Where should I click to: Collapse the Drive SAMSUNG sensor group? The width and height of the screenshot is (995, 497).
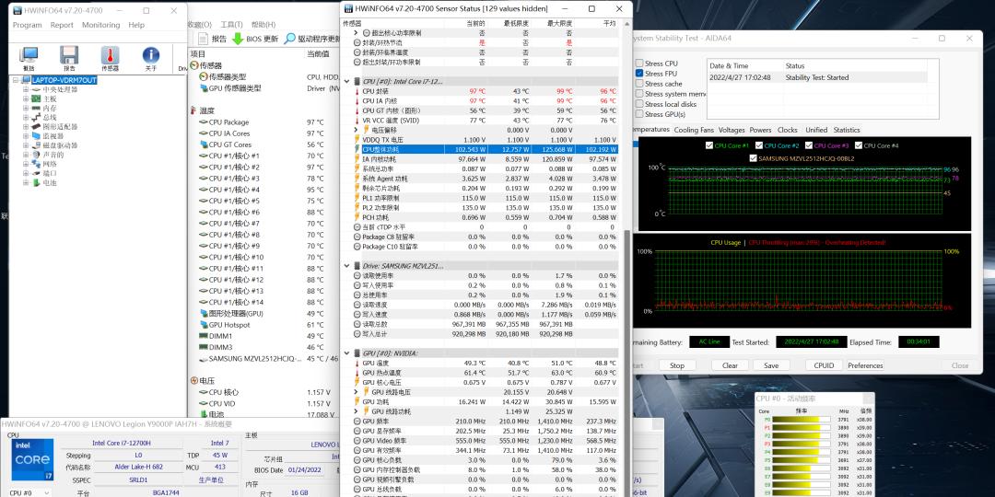tap(346, 266)
